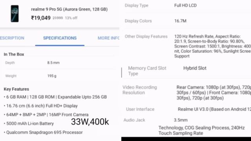Click the 5000 mAh Li-ion Battery feature line
The height and width of the screenshot is (141, 251).
[x=29, y=124]
